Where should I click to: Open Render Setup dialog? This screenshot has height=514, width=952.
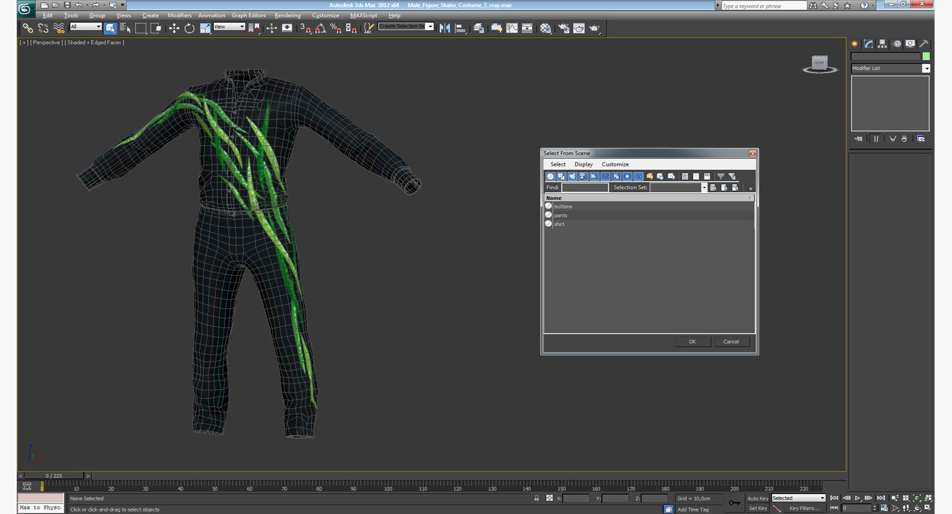click(x=563, y=28)
